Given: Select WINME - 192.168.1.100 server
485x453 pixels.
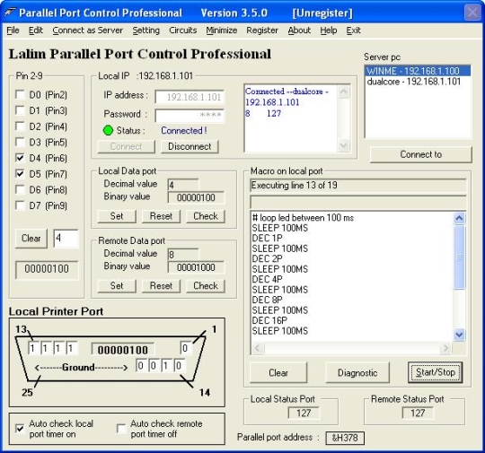Looking at the screenshot, I should (418, 71).
